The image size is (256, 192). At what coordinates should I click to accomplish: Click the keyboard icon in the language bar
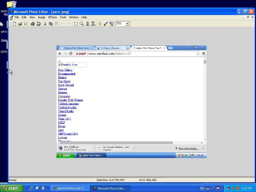point(208,188)
